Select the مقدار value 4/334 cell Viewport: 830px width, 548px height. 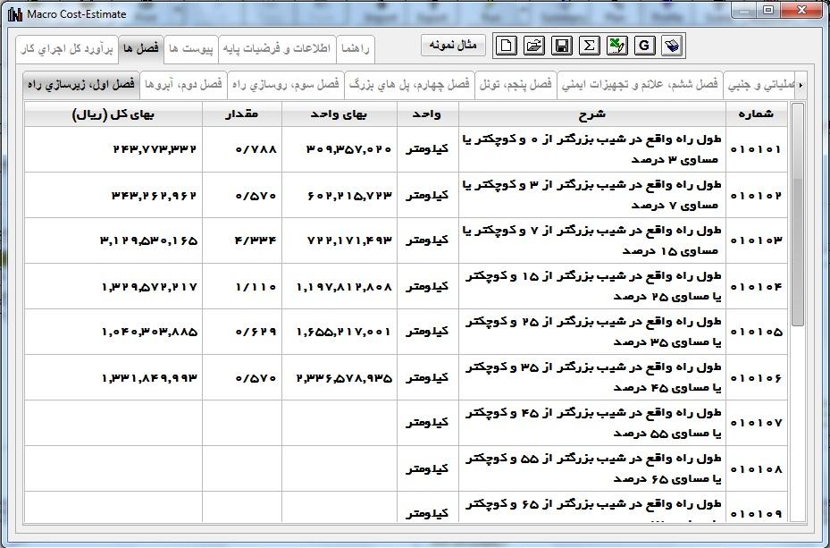click(x=241, y=240)
